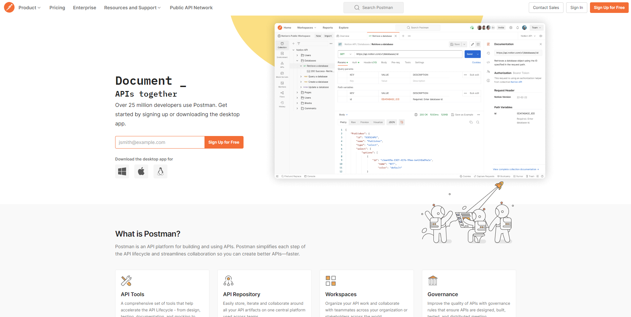The image size is (631, 317).
Task: Open the Notion API environment dropdown in the preview
Action: [x=528, y=36]
